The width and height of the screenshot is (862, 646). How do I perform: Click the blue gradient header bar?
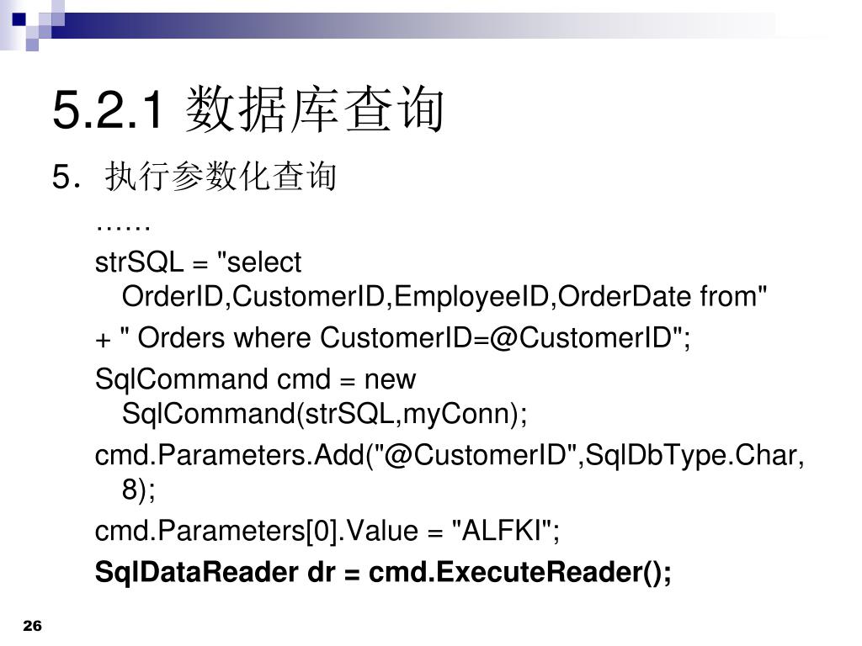coord(412,25)
